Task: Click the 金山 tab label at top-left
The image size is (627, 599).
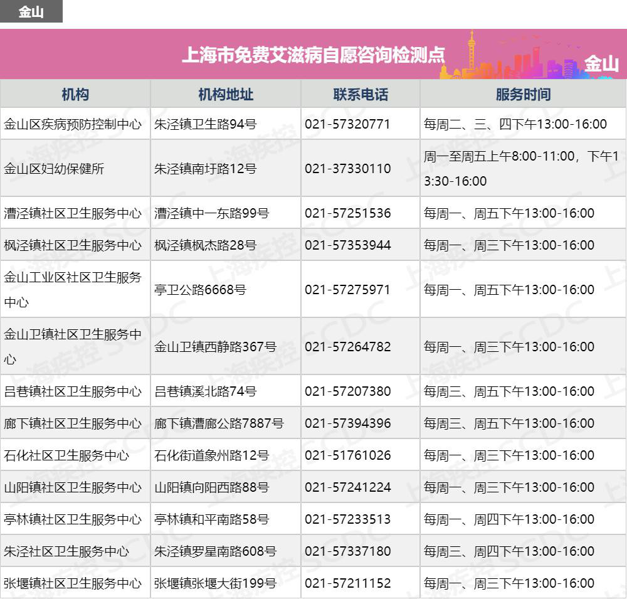Action: pyautogui.click(x=31, y=12)
